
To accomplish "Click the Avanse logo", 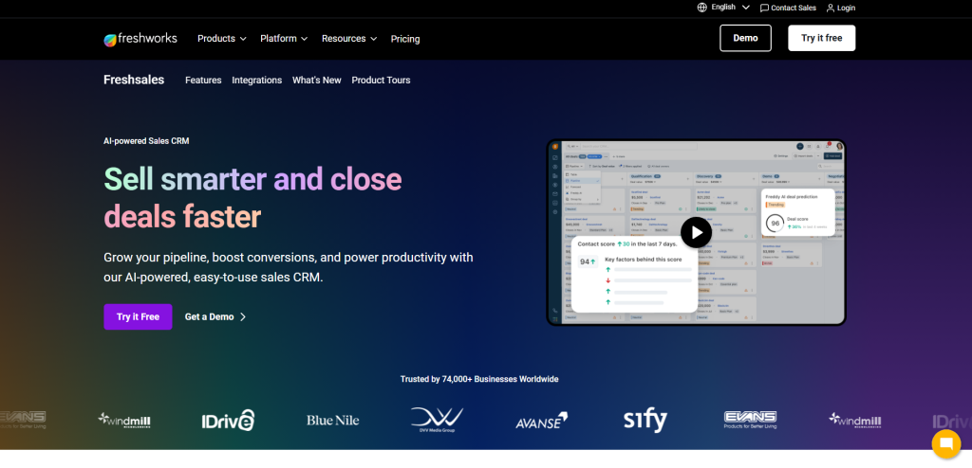I will tap(541, 420).
